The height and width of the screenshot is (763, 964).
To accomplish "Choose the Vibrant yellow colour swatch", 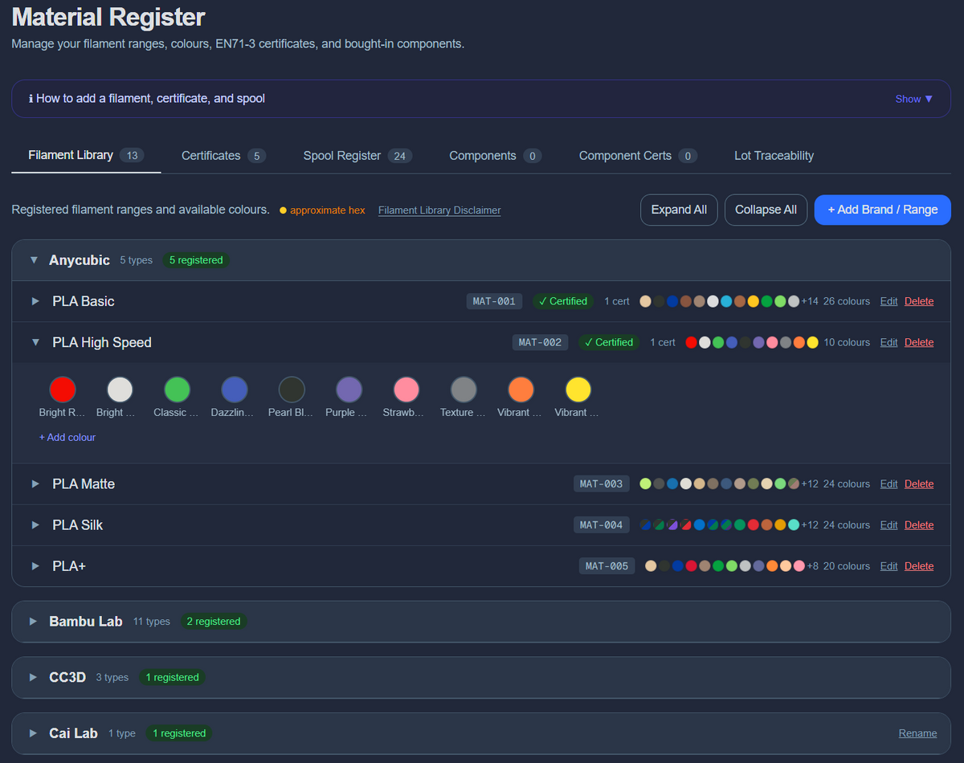I will click(578, 390).
